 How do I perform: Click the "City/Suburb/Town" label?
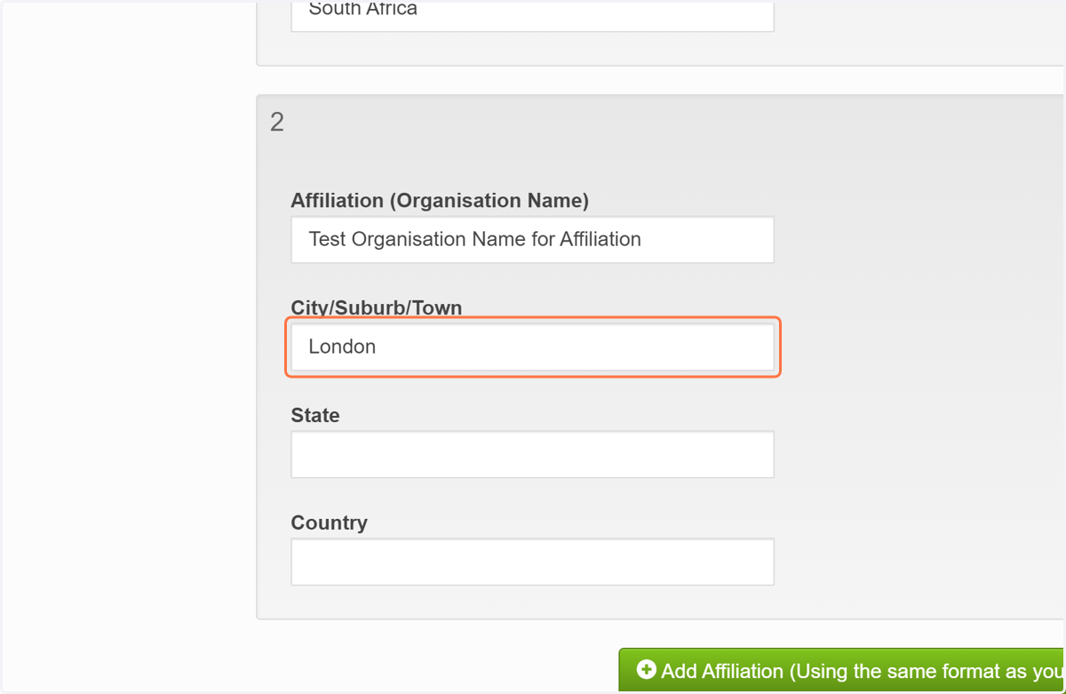pos(377,308)
